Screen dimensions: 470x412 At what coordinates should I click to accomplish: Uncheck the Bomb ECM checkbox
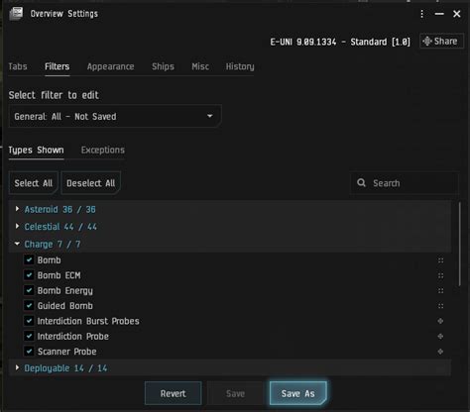(x=29, y=275)
